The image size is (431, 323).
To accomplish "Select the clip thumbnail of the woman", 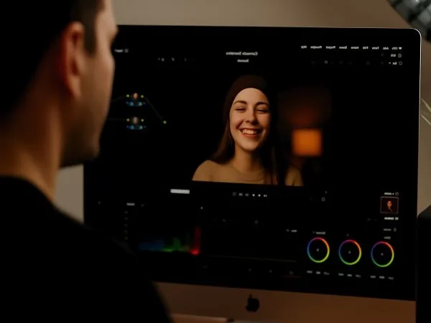I will coord(389,205).
